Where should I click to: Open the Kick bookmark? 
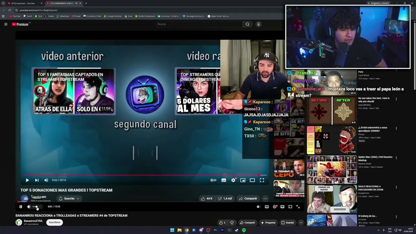coord(39,16)
